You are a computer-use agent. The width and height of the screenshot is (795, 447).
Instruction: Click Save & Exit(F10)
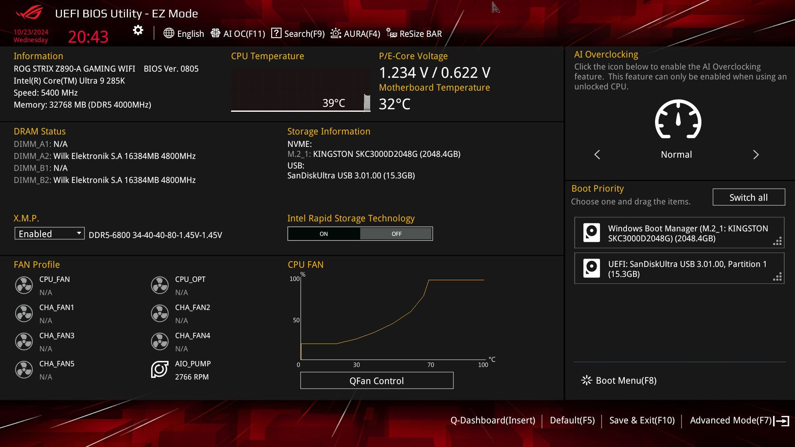tap(642, 421)
